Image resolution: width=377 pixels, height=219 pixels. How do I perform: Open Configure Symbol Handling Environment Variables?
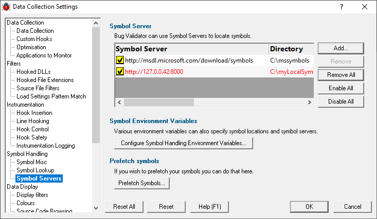tap(184, 143)
